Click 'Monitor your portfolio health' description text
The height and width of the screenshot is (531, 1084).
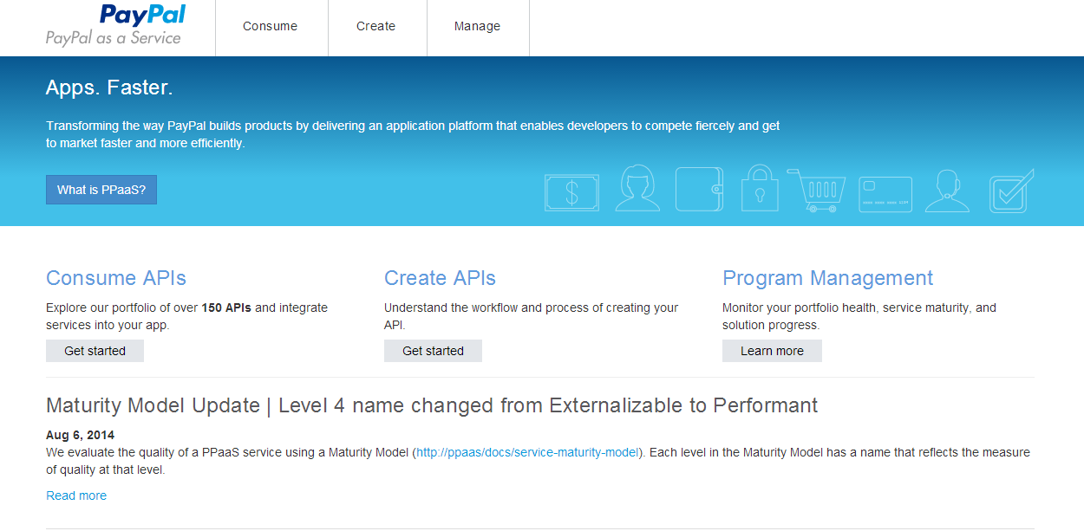point(859,316)
